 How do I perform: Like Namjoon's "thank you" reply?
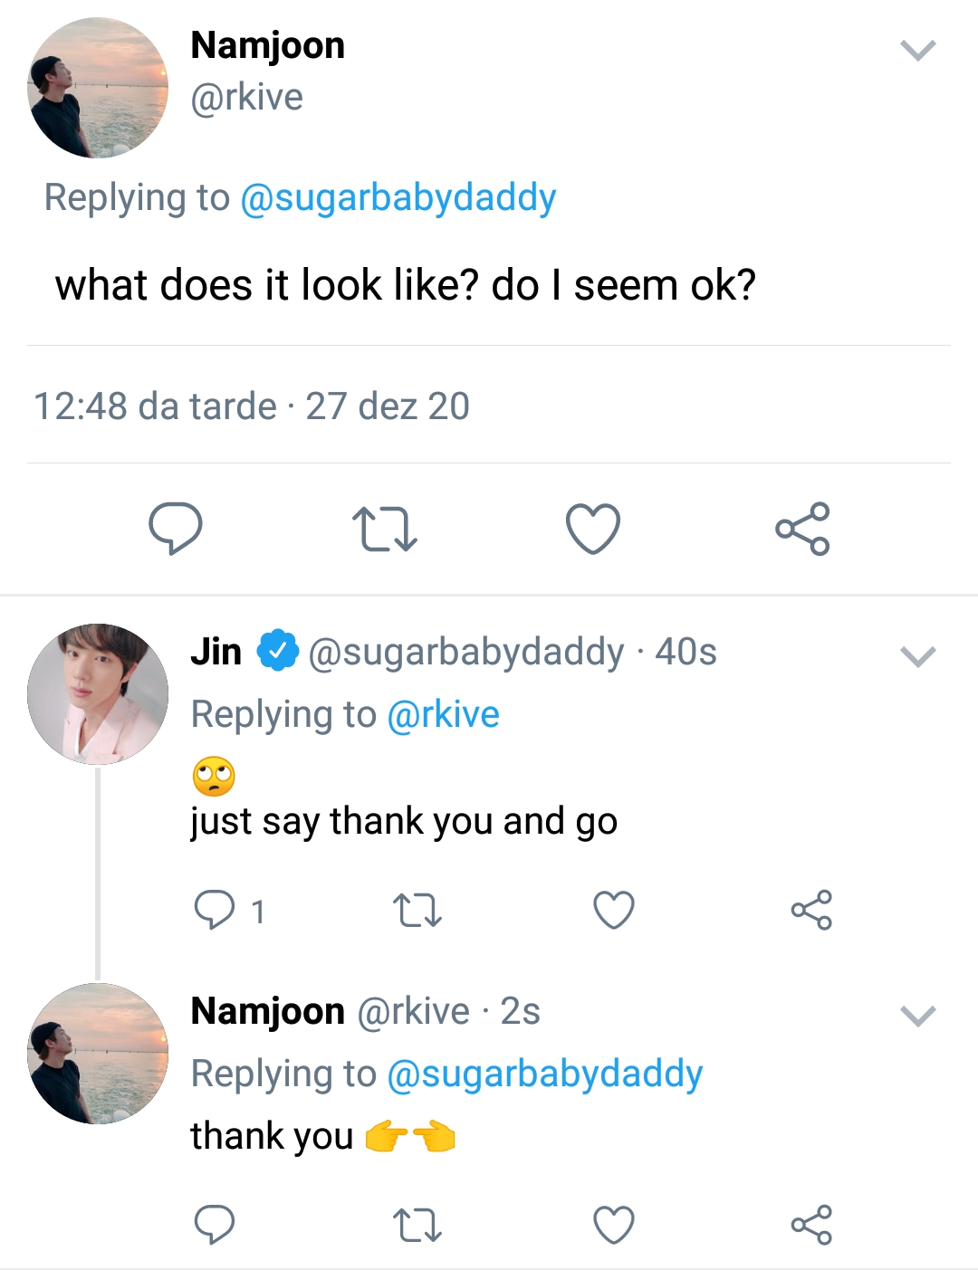pyautogui.click(x=613, y=1225)
